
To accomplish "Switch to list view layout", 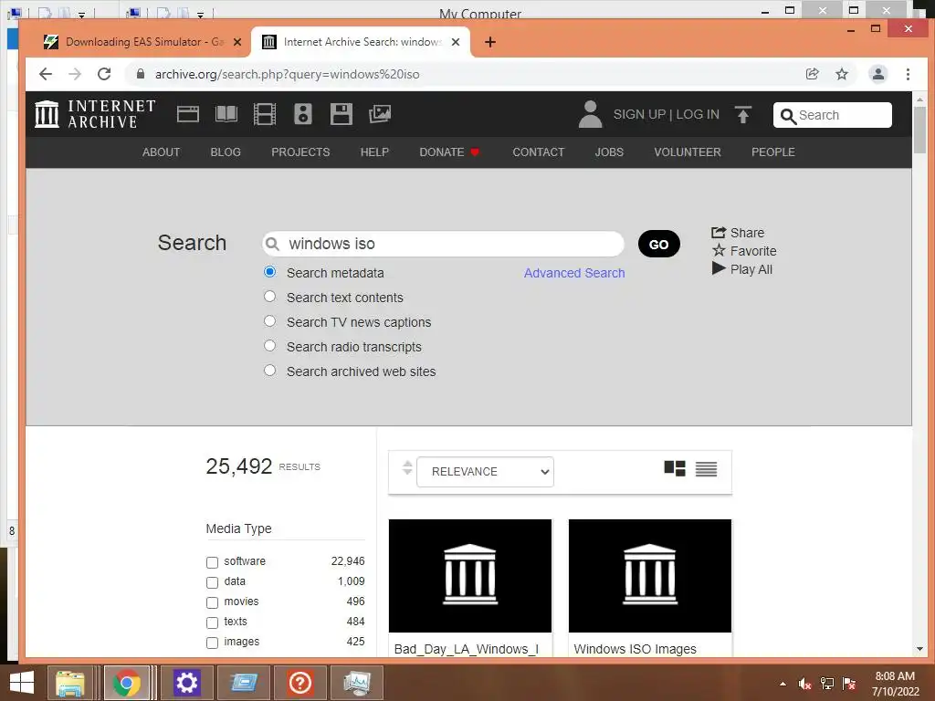I will pos(706,469).
